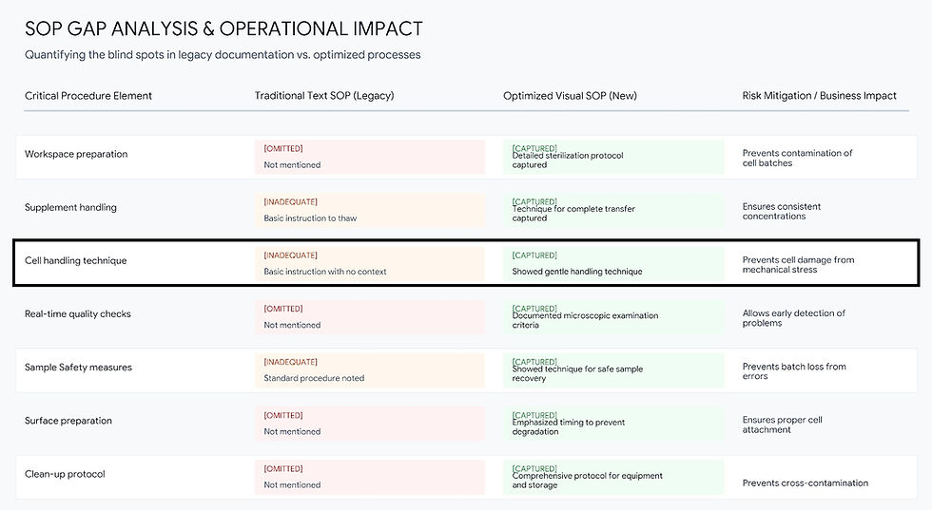Click 'Ensures proper cell attachment' text
The width and height of the screenshot is (932, 510).
click(782, 425)
